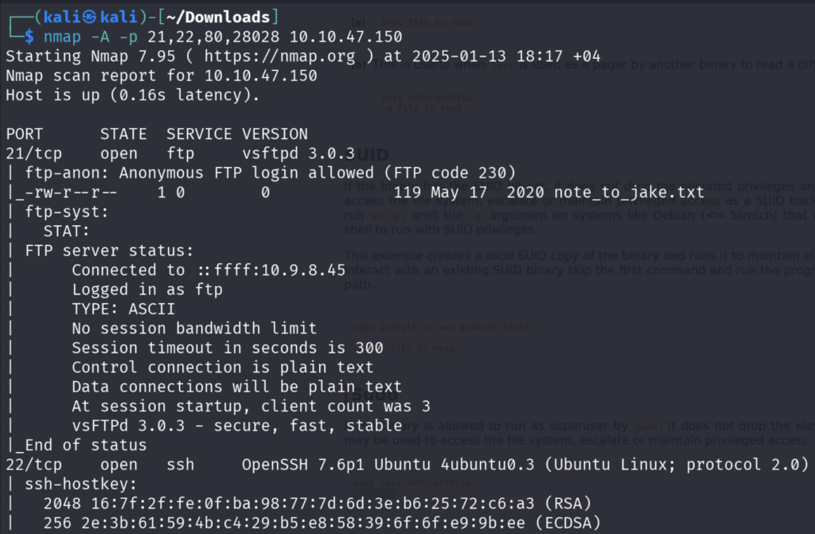This screenshot has height=534, width=815.
Task: Click the VERSION column header
Action: (275, 134)
